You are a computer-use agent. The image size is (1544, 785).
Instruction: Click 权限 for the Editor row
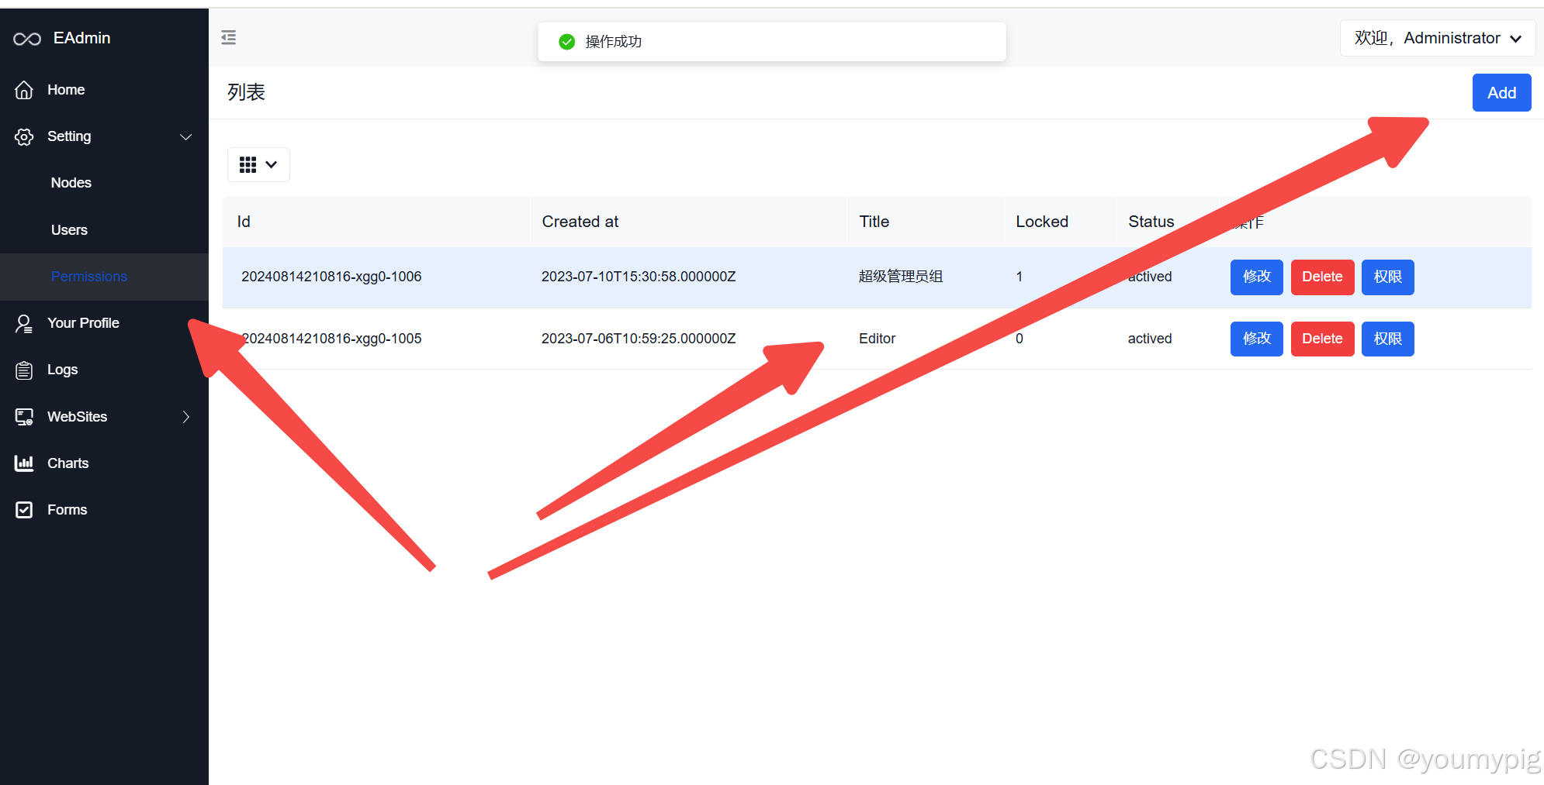click(1387, 339)
